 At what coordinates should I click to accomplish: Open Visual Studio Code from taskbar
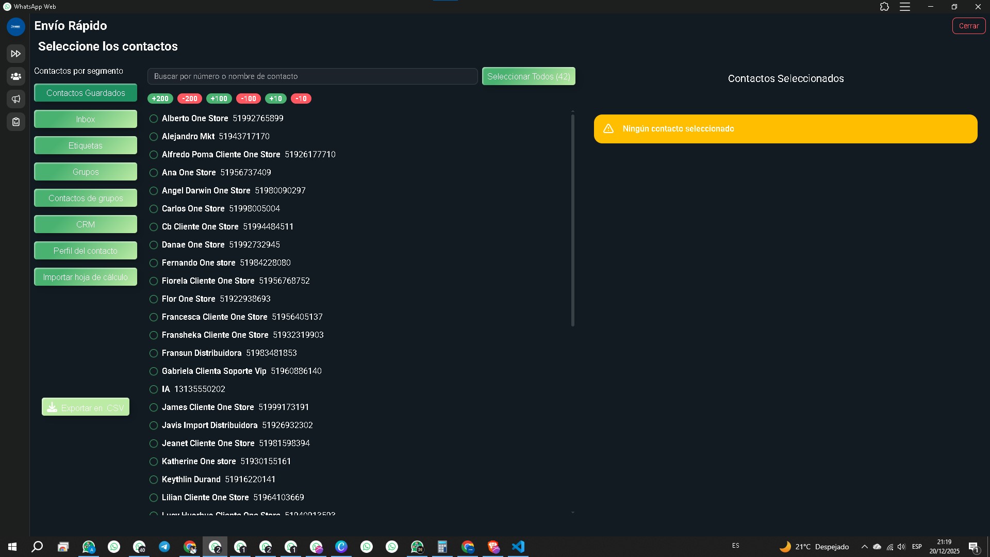coord(518,547)
